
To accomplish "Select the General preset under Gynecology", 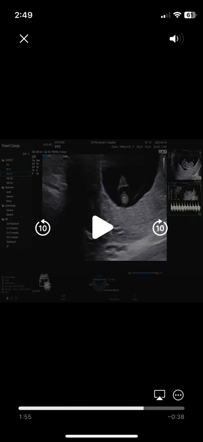I will pyautogui.click(x=10, y=214).
